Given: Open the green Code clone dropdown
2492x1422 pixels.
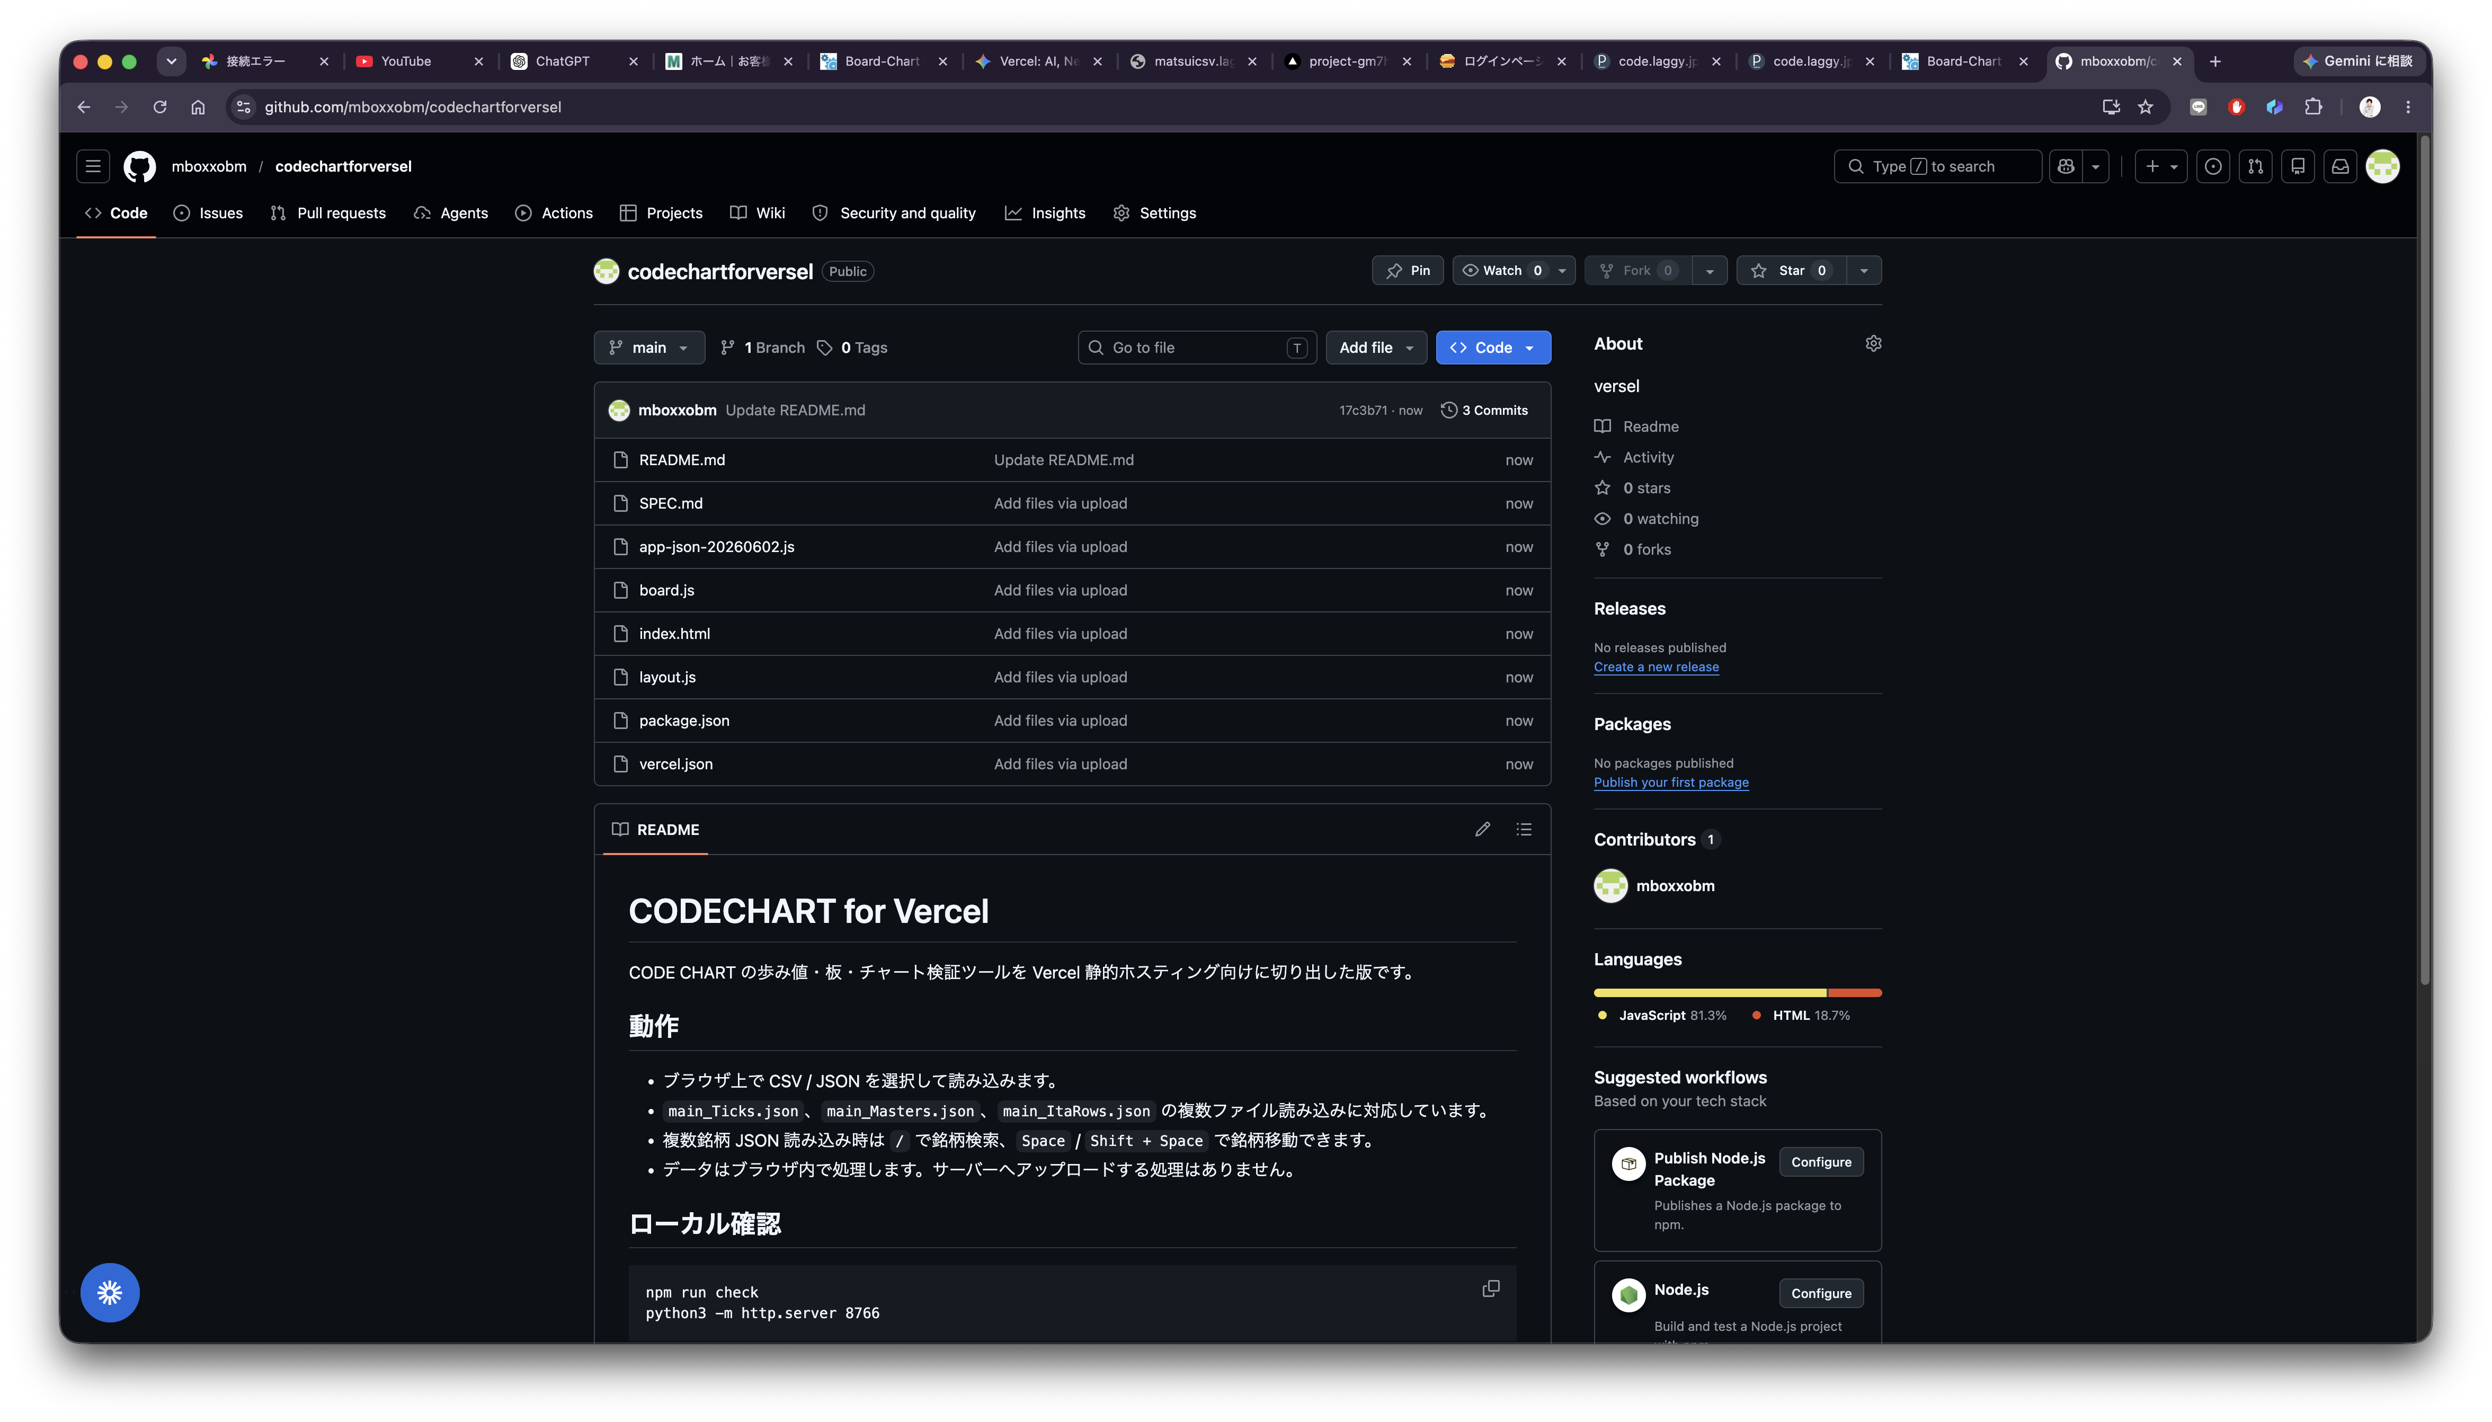Looking at the screenshot, I should point(1493,348).
